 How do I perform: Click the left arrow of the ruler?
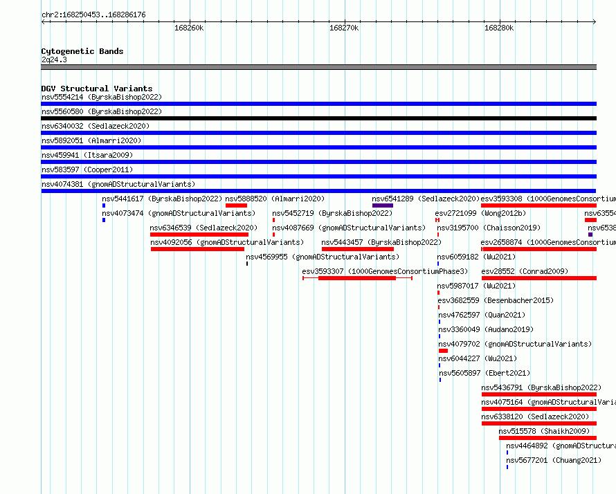point(43,21)
